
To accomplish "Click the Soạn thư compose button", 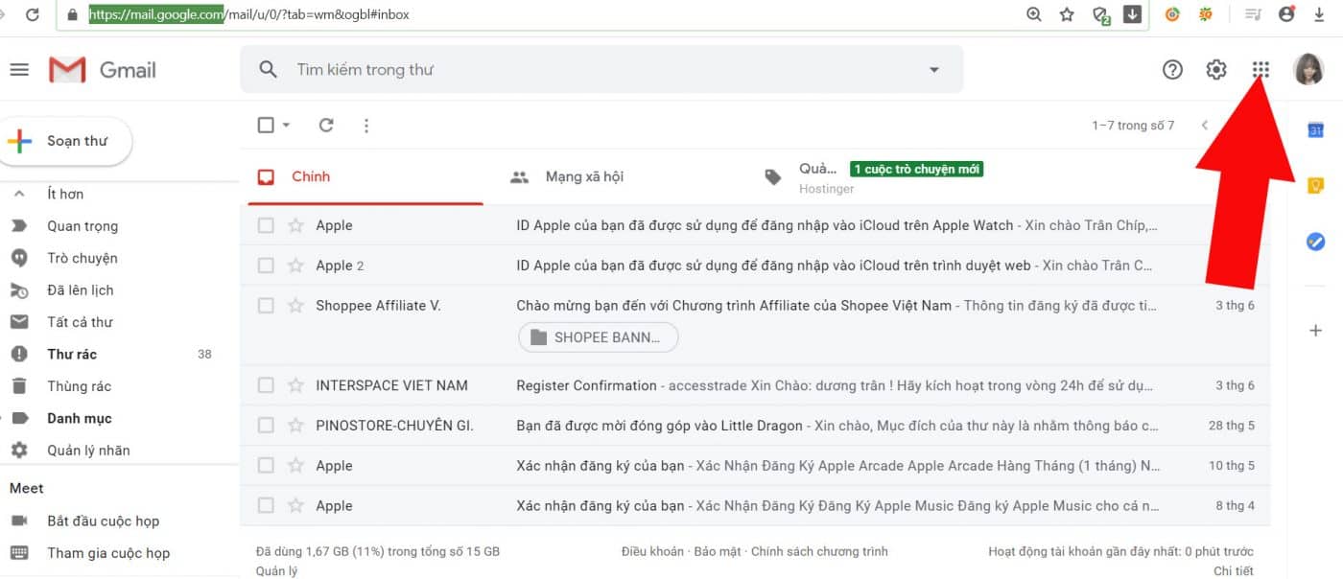I will tap(67, 140).
